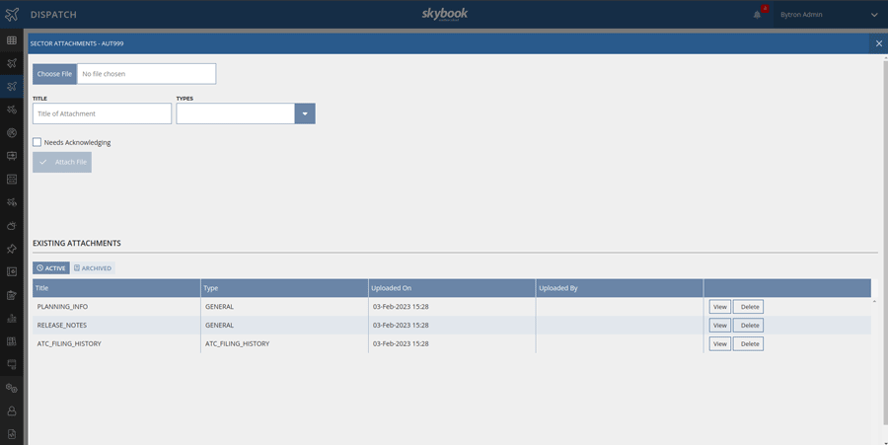Screen dimensions: 888x445
Task: Switch to the Archived attachments tab
Action: (x=94, y=268)
